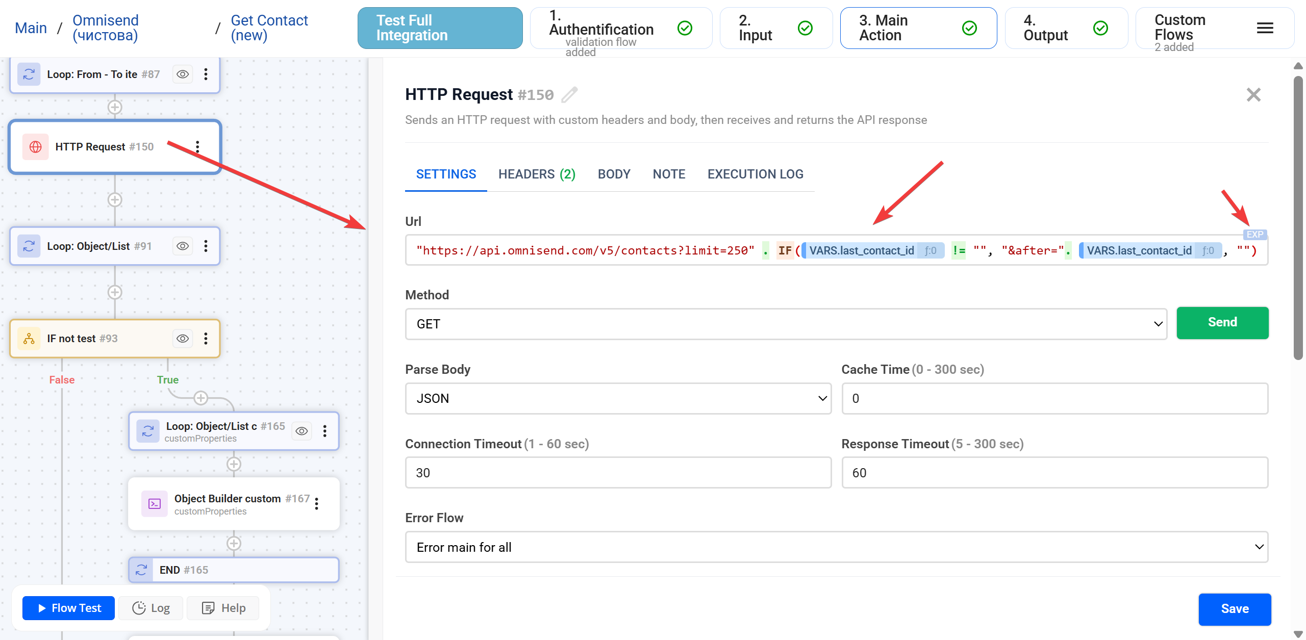The width and height of the screenshot is (1306, 640).
Task: Click the pencil edit icon beside HTTP Request title
Action: point(569,95)
